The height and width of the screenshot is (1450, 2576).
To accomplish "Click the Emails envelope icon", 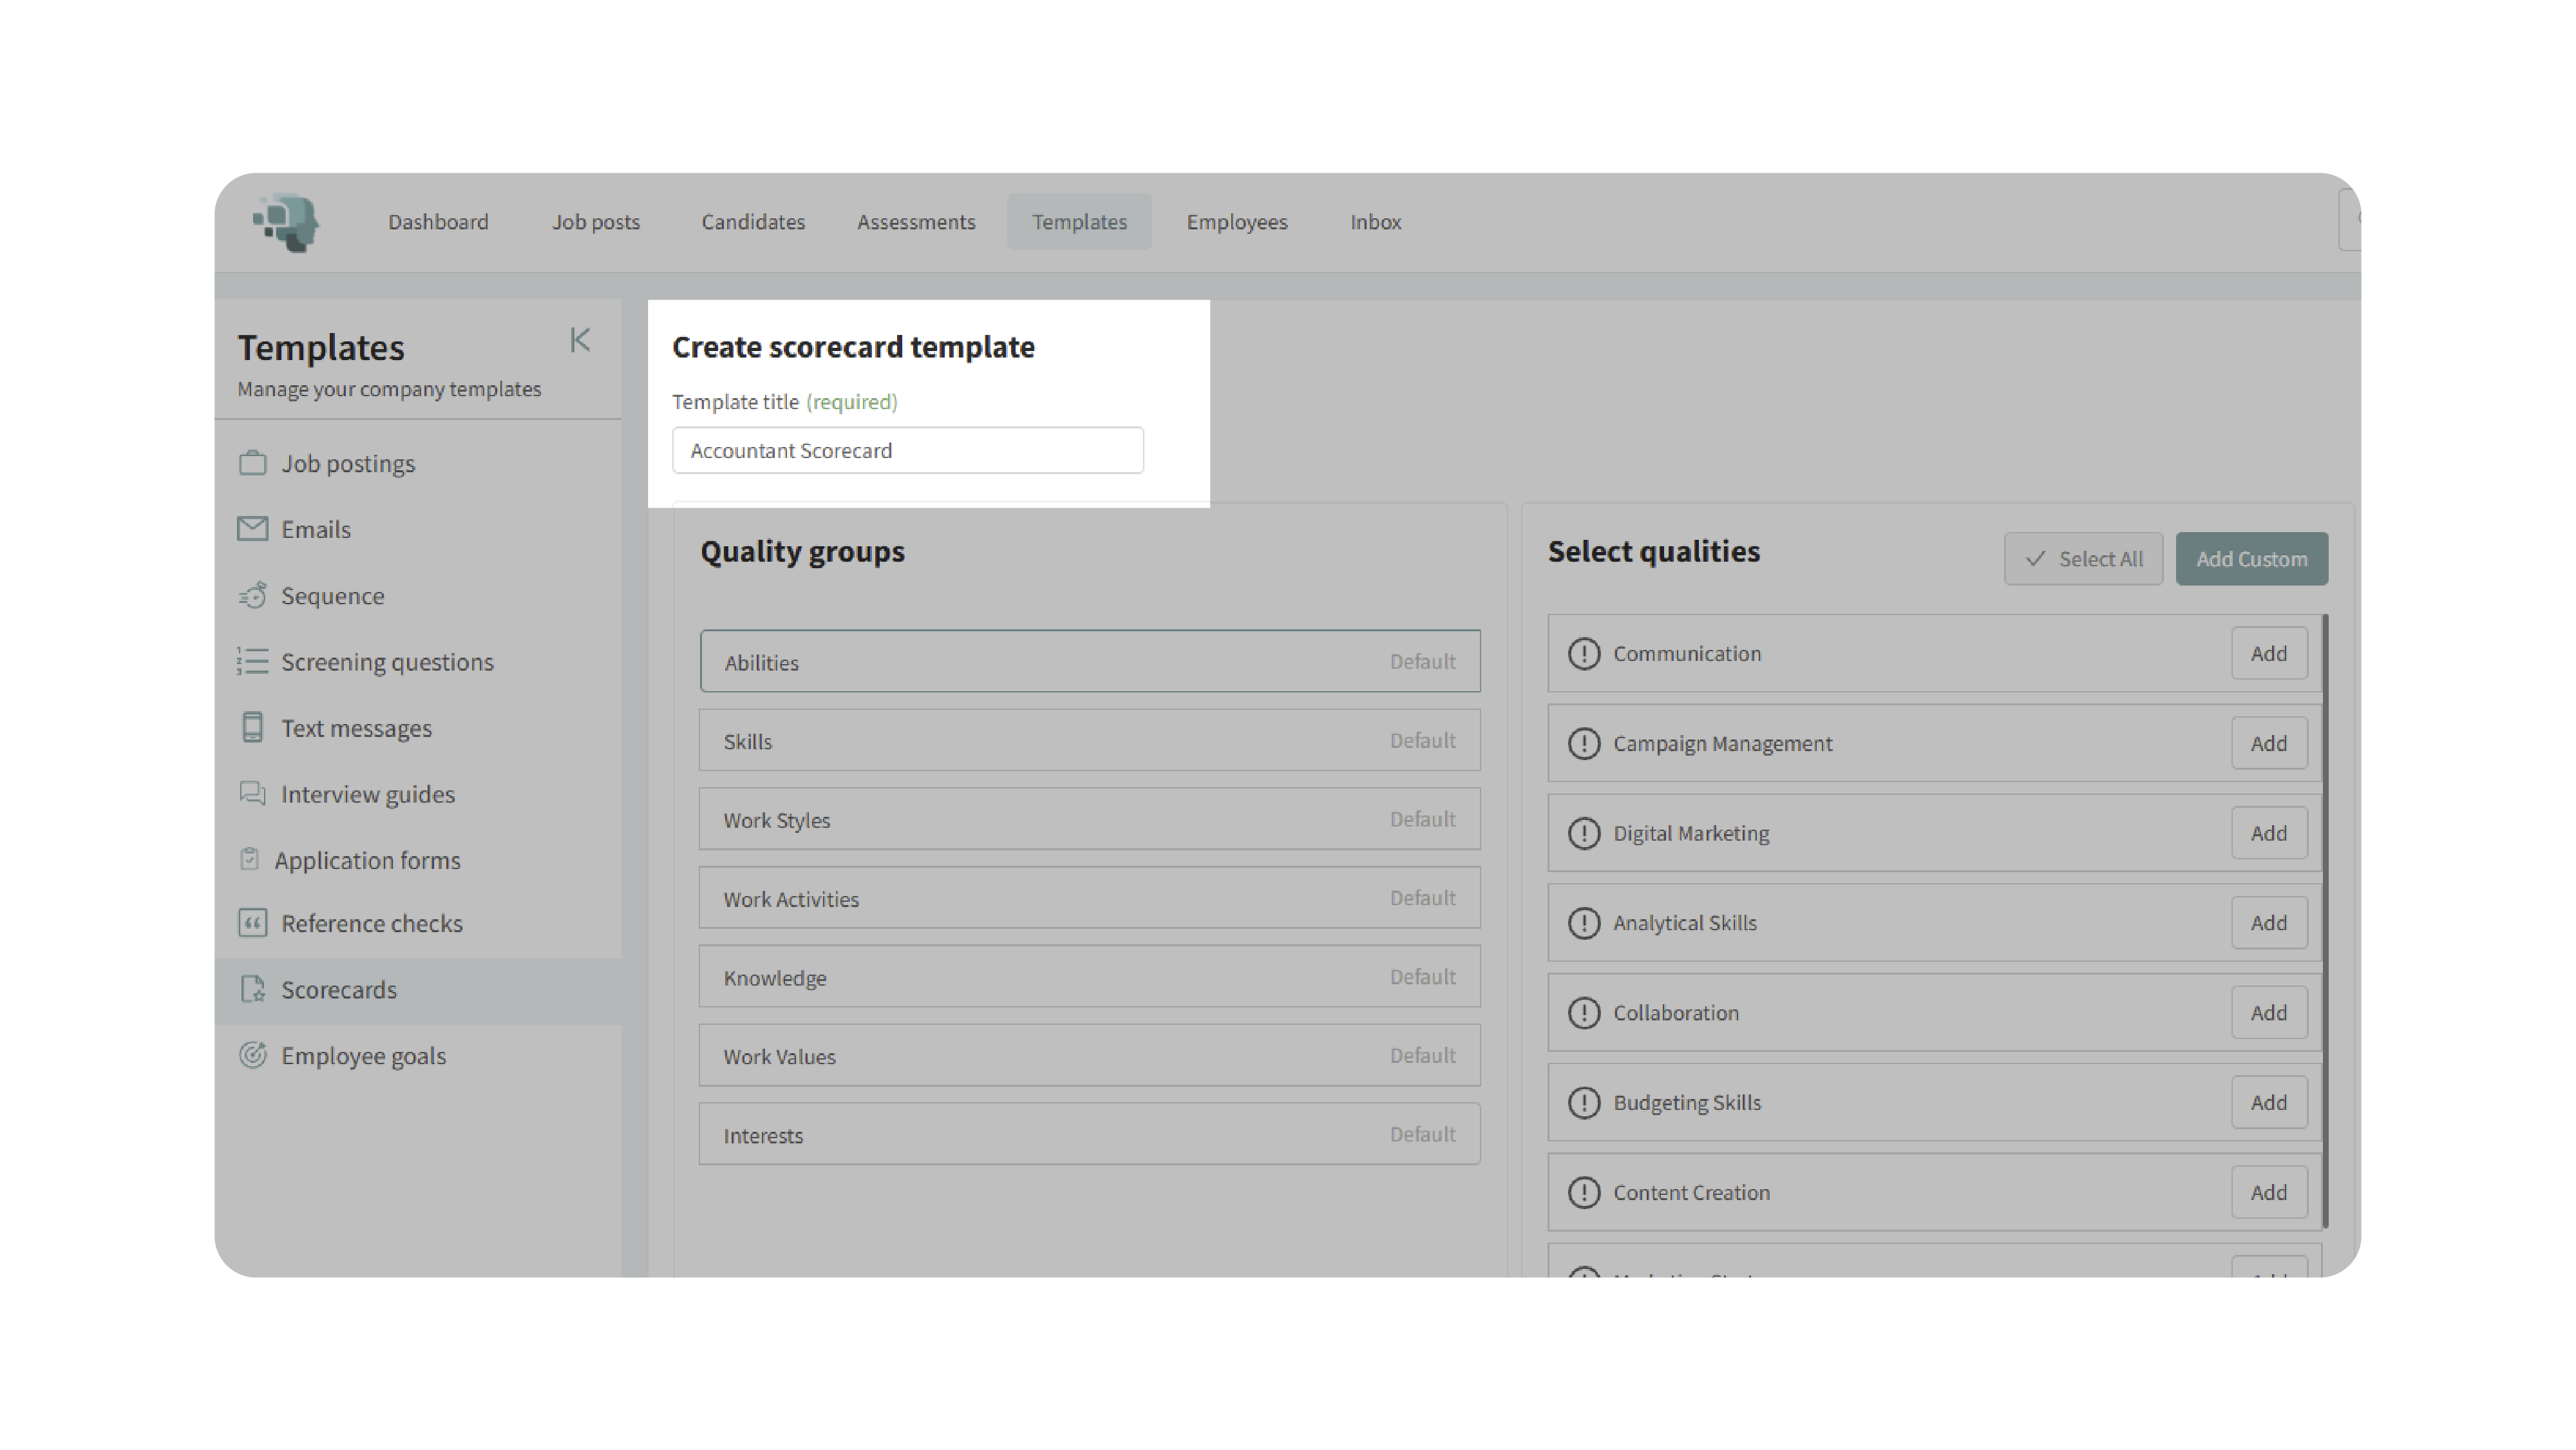I will [x=253, y=529].
